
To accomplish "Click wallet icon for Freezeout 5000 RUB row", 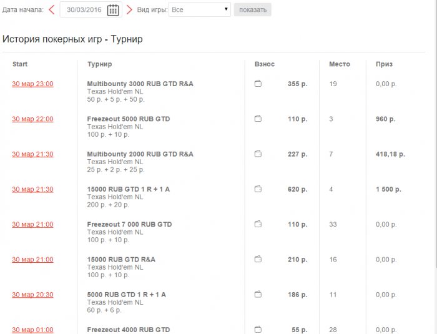I will click(x=258, y=119).
